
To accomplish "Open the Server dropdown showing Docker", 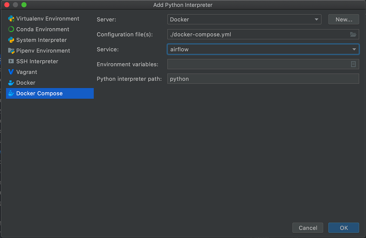I will pyautogui.click(x=316, y=19).
